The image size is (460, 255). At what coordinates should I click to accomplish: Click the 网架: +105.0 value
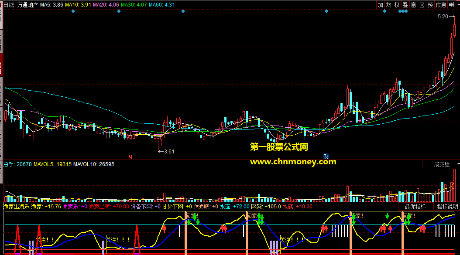coord(266,207)
